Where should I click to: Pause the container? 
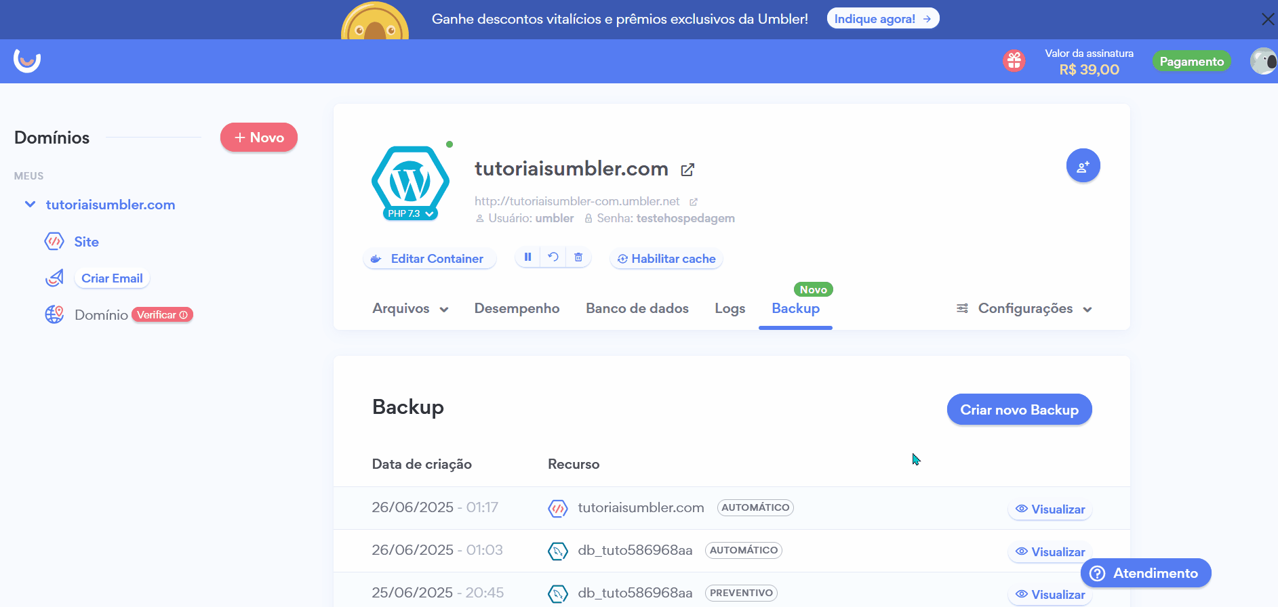[527, 257]
